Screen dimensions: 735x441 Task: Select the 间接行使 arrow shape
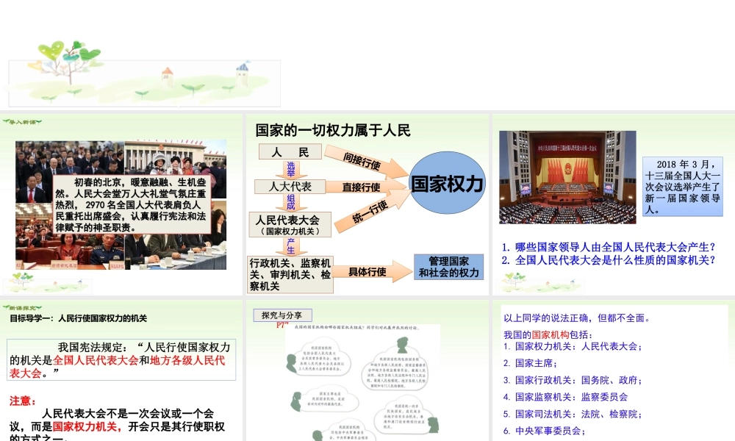[x=365, y=162]
